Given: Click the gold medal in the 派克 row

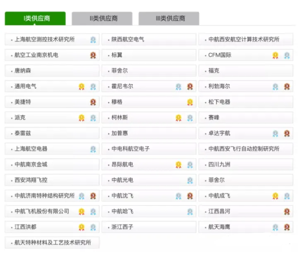Looking at the screenshot, I should tap(82, 118).
